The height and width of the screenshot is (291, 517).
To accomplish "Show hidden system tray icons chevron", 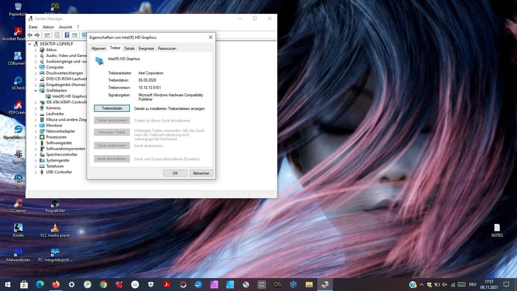I will tap(421, 284).
